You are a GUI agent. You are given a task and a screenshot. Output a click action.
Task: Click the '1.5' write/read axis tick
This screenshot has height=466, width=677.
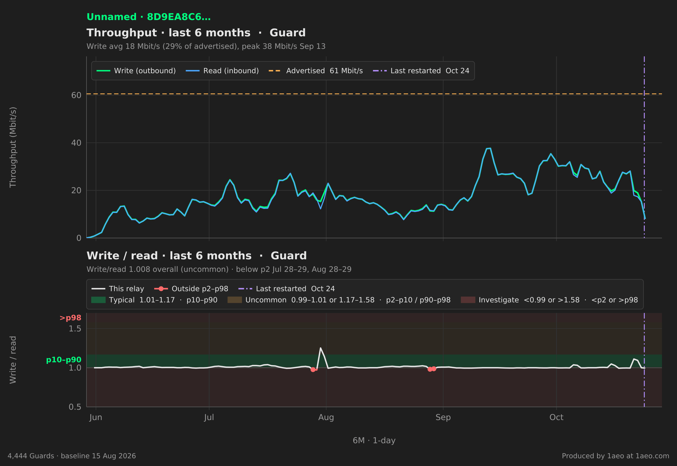75,329
